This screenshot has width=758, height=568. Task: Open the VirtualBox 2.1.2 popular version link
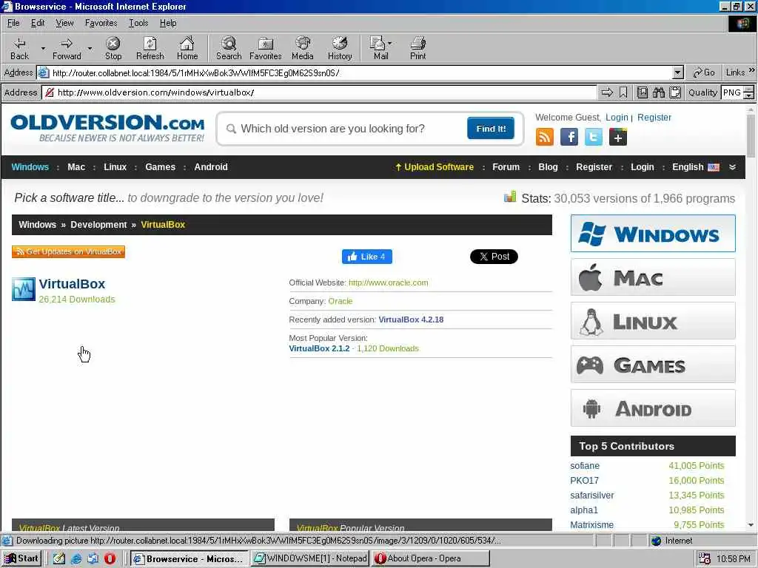point(319,348)
